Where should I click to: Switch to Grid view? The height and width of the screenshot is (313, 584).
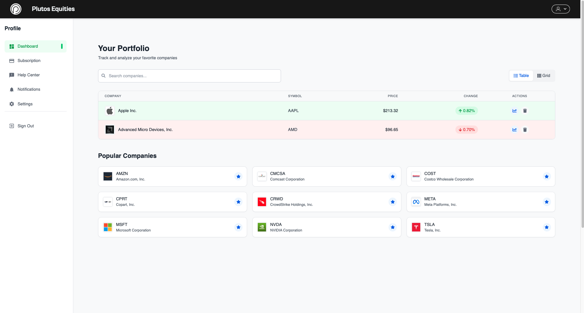pyautogui.click(x=544, y=75)
